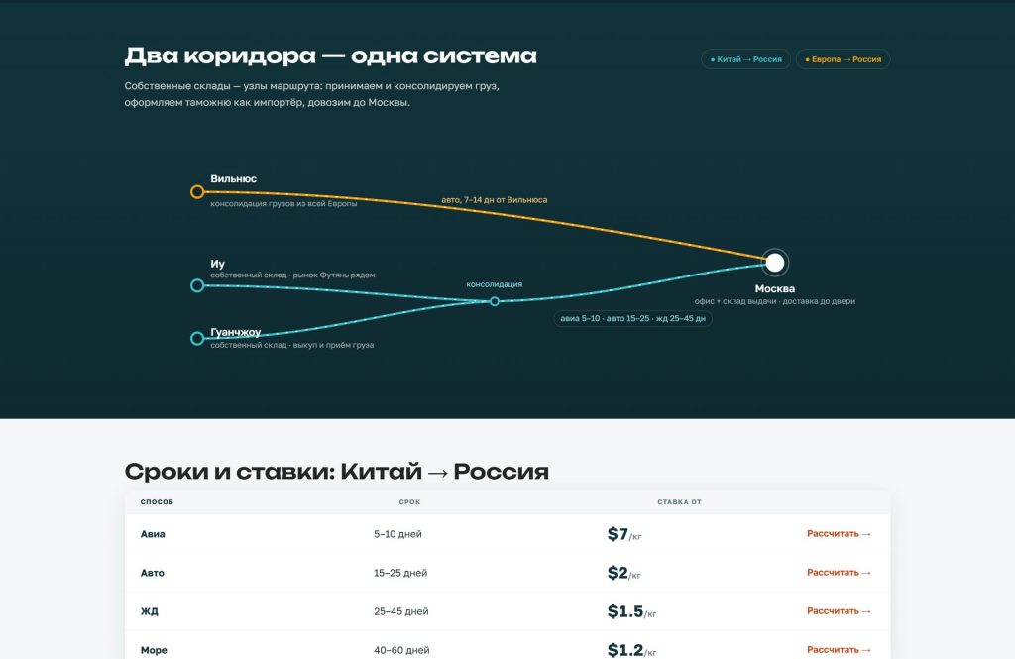Click the Москва city label
Screen dimensions: 1015x659
pos(775,288)
